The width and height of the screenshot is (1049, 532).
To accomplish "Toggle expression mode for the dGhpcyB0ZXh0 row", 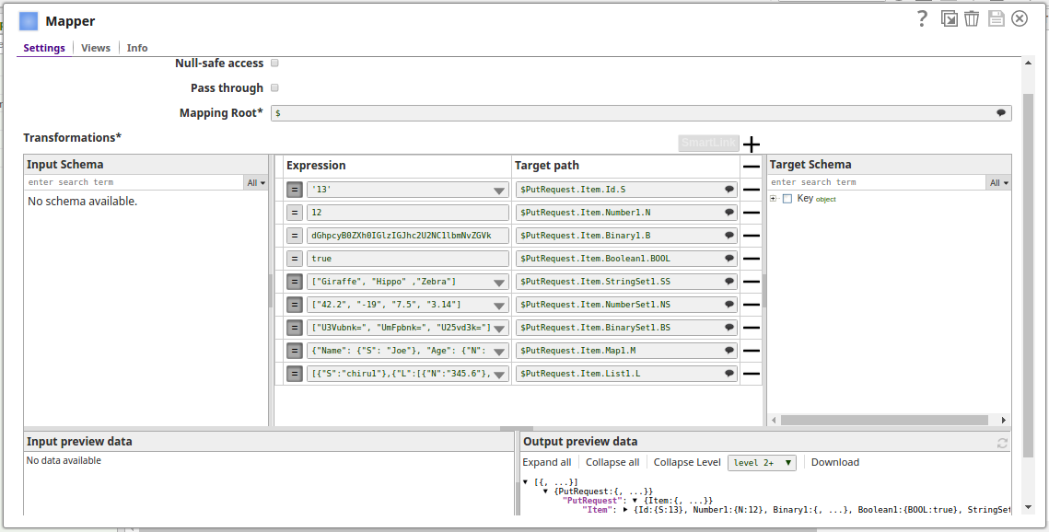I will pos(295,236).
